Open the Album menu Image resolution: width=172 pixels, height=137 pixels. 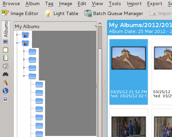32,3
